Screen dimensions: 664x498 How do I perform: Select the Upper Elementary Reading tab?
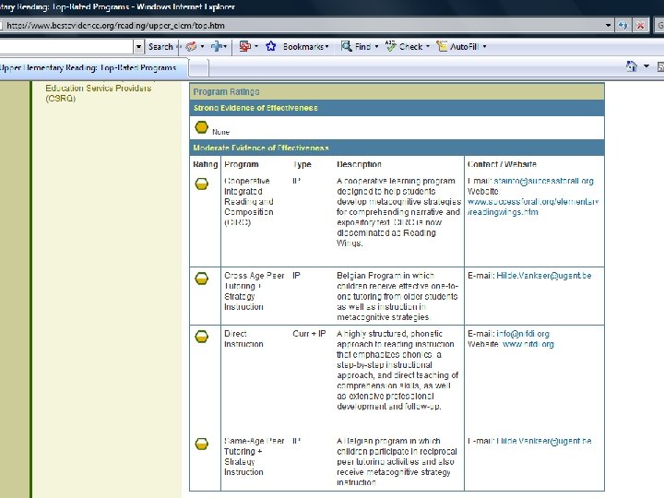[92, 67]
